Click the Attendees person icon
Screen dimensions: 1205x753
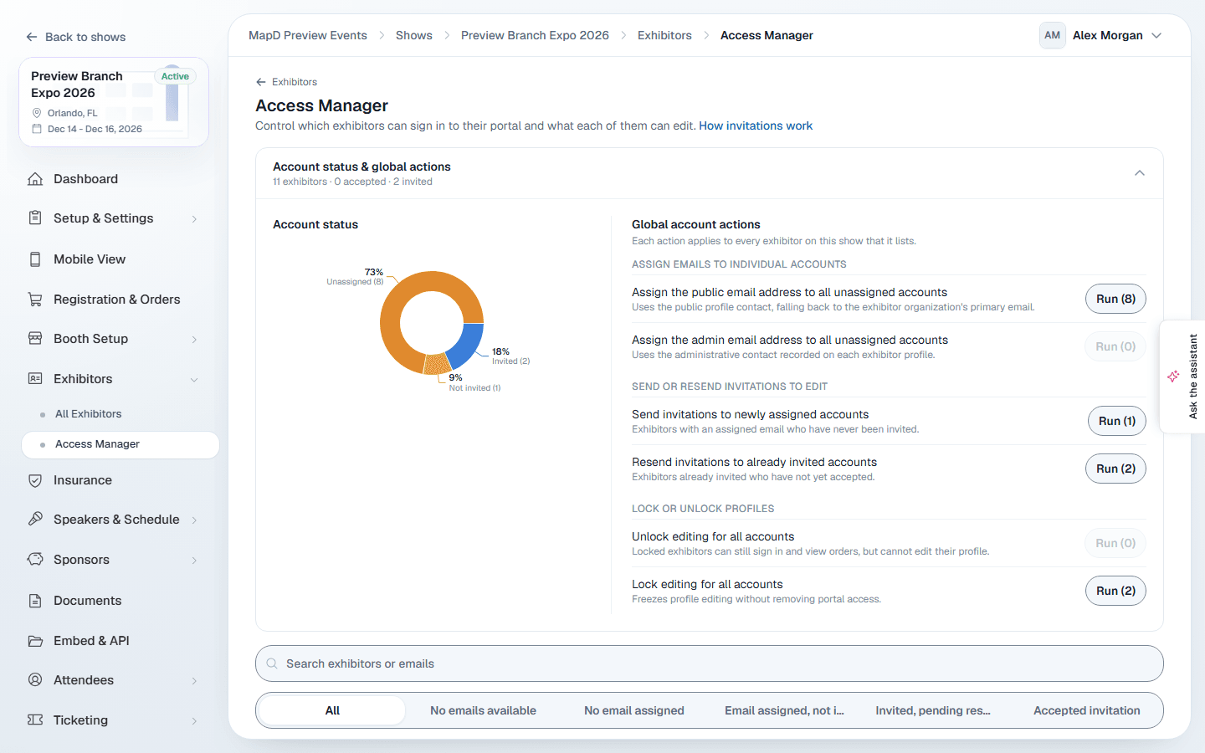tap(35, 680)
